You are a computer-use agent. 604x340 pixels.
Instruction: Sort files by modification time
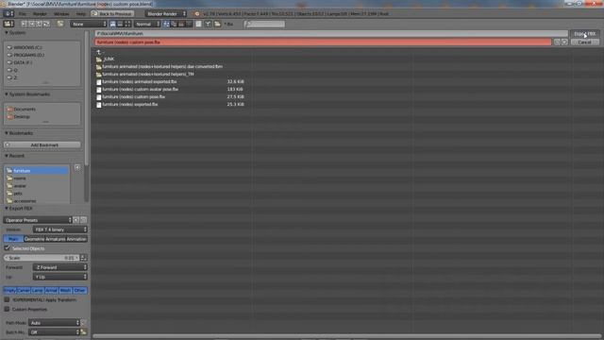[x=181, y=24]
